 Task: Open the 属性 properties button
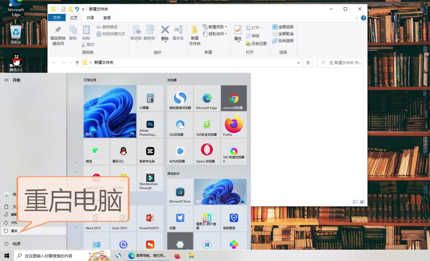click(x=238, y=33)
